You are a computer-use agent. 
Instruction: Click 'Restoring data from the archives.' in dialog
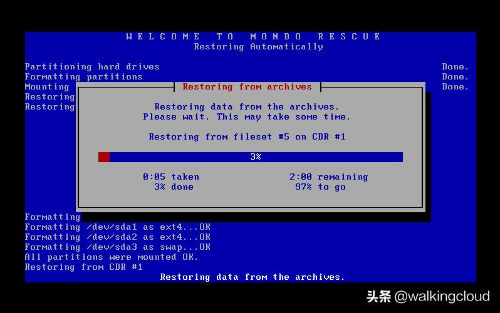(246, 107)
